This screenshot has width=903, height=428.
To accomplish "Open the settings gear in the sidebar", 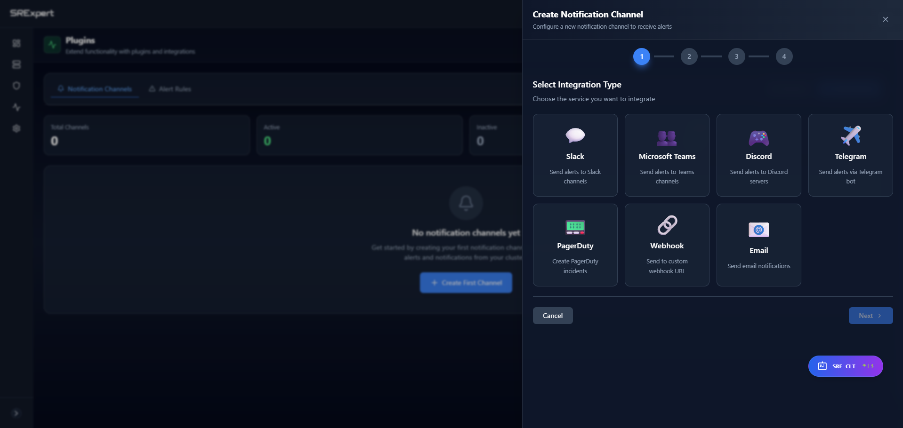I will click(16, 128).
